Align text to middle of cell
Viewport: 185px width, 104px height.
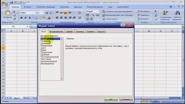(x=61, y=13)
